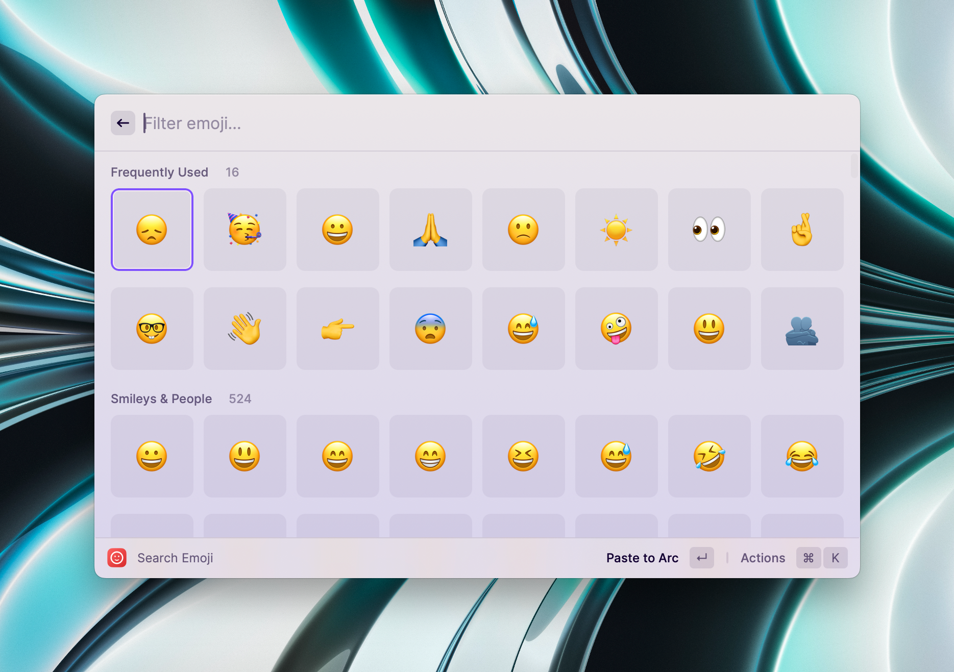Screen dimensions: 954x672
Task: Open the Actions menu
Action: tap(763, 558)
